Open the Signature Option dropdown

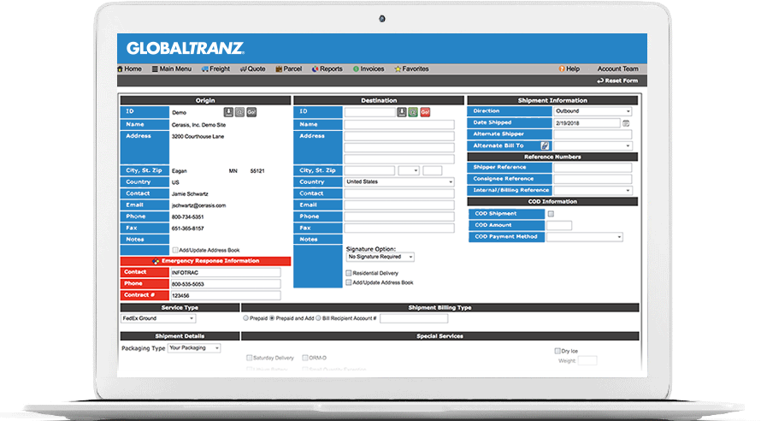pos(380,257)
